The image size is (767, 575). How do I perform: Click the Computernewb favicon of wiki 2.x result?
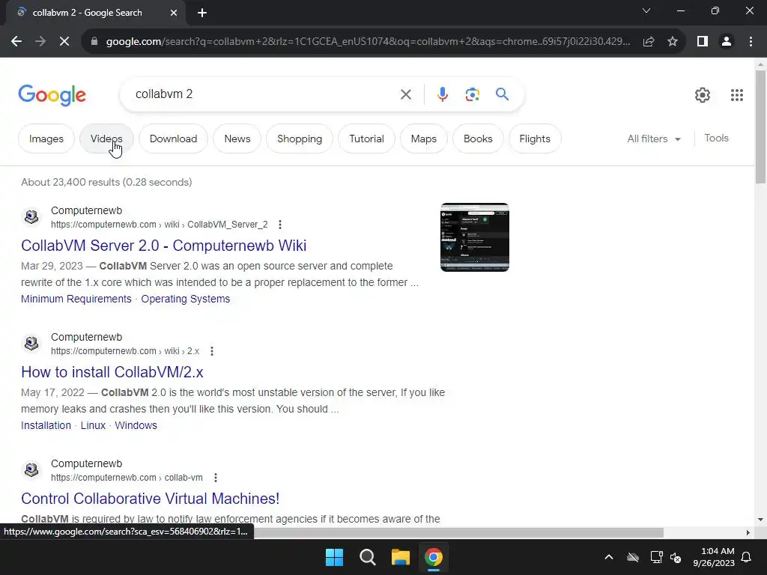[x=31, y=343]
